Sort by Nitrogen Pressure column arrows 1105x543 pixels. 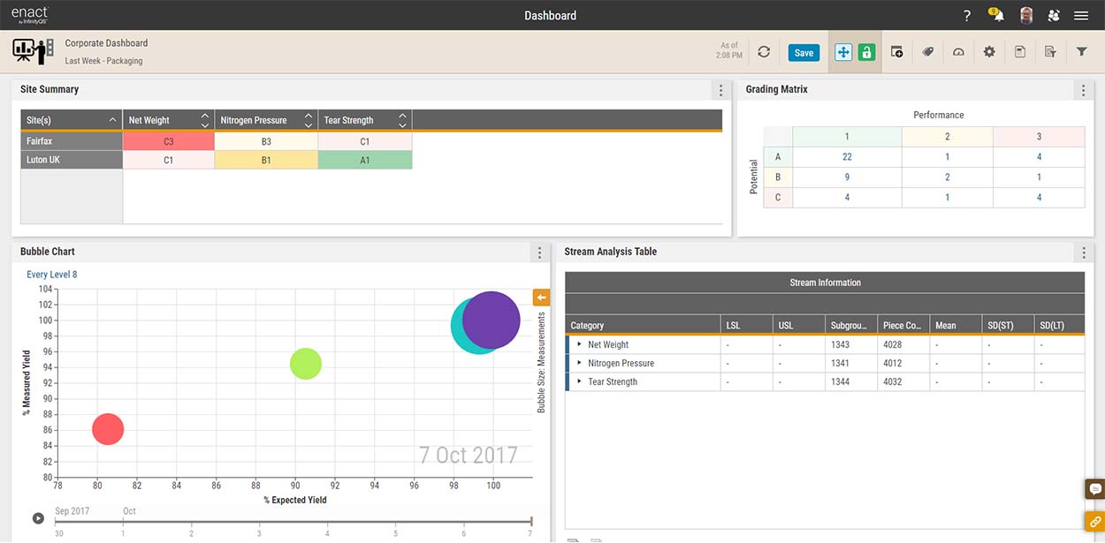[309, 119]
